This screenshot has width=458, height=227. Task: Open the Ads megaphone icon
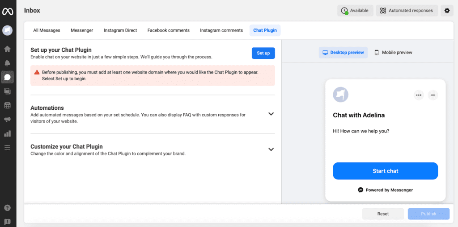coord(7,120)
